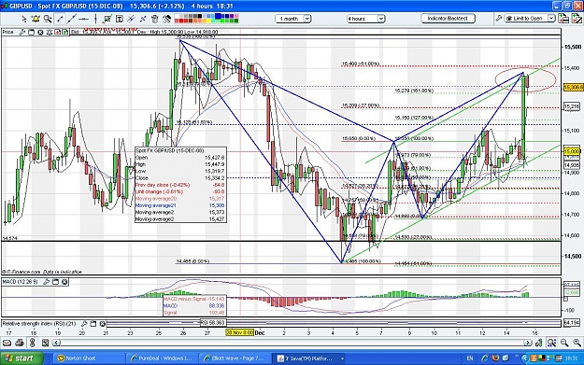Viewport: 584px width, 365px height.
Task: Pick the selected blue color swatch
Action: [x=218, y=16]
